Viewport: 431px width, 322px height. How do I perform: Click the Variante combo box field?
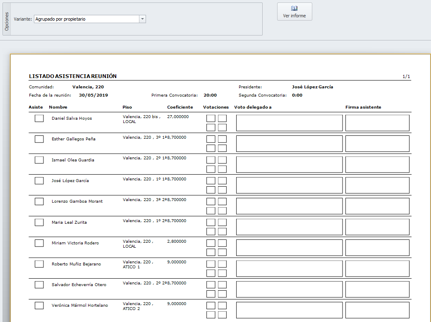coord(86,19)
